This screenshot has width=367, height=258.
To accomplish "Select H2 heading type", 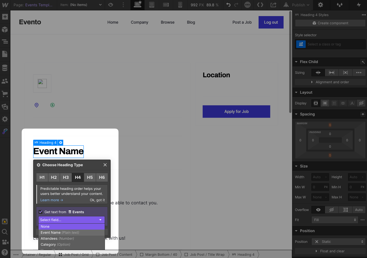I will pos(54,177).
